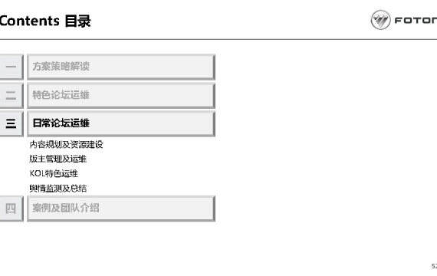Click the blank white area right of the section boxes
437x276 pixels.
coord(320,140)
